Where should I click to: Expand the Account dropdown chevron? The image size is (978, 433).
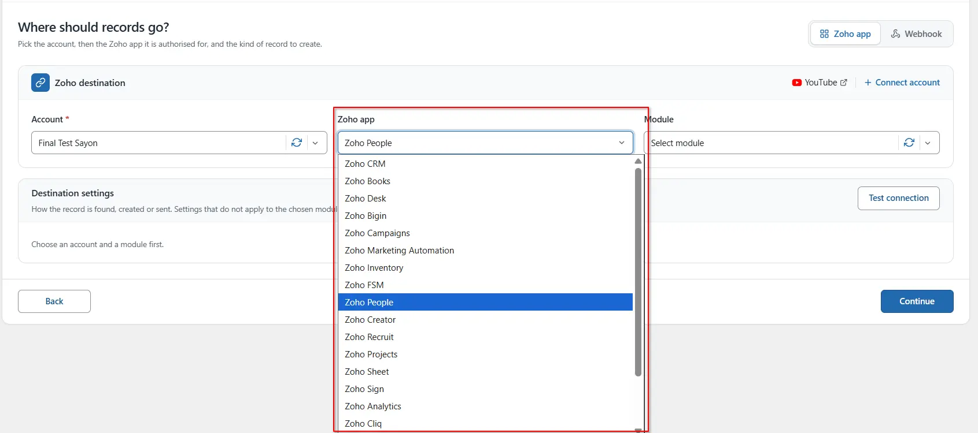click(x=315, y=143)
